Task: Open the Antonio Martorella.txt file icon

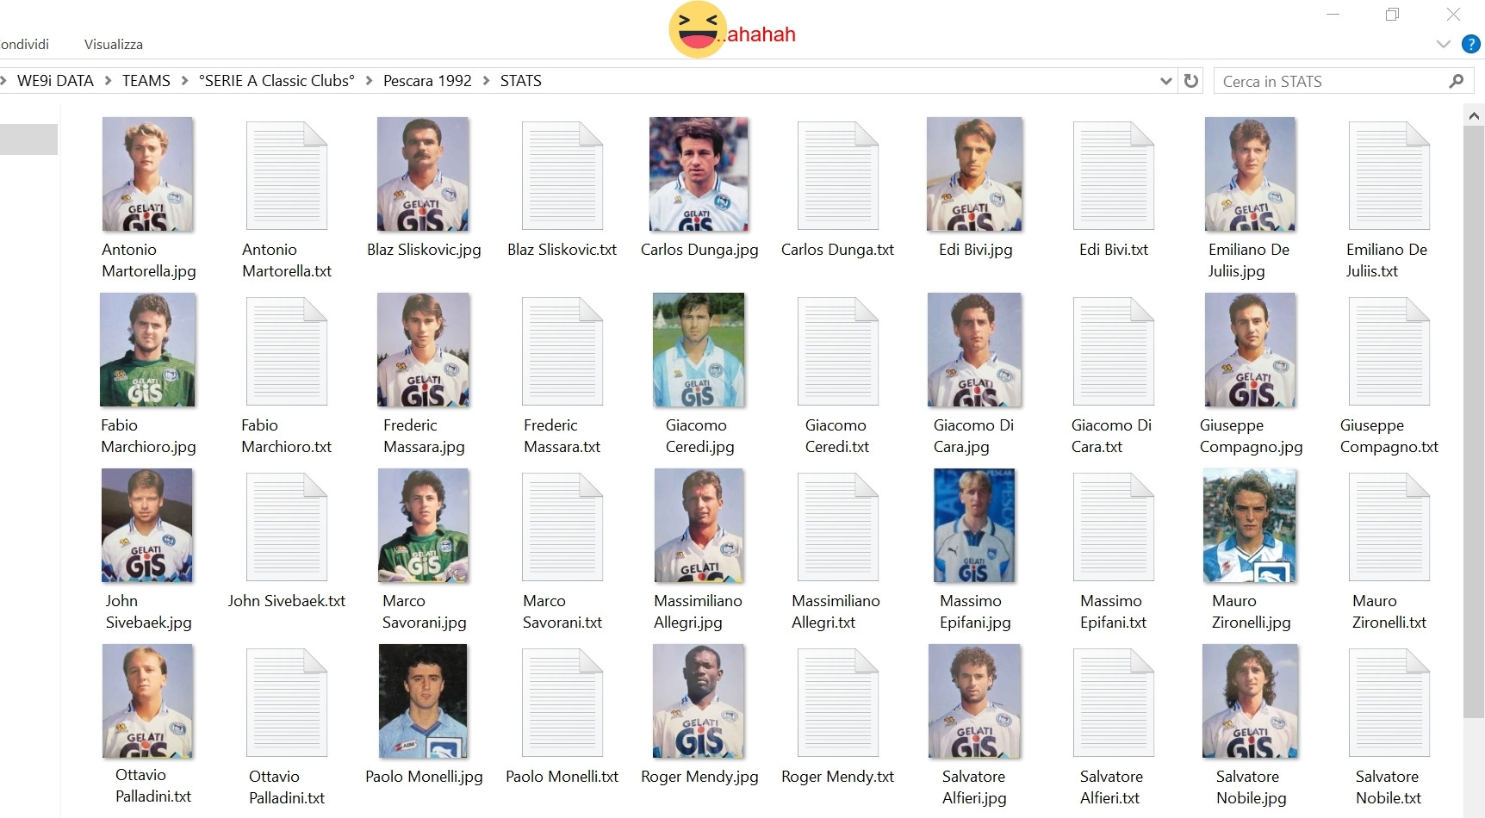Action: coord(286,175)
